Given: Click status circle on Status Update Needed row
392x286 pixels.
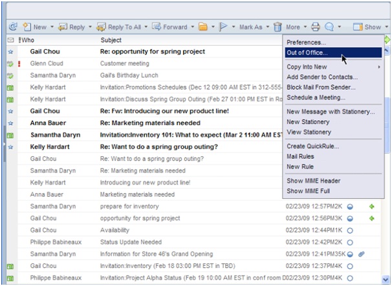Looking at the screenshot, I should [x=350, y=242].
